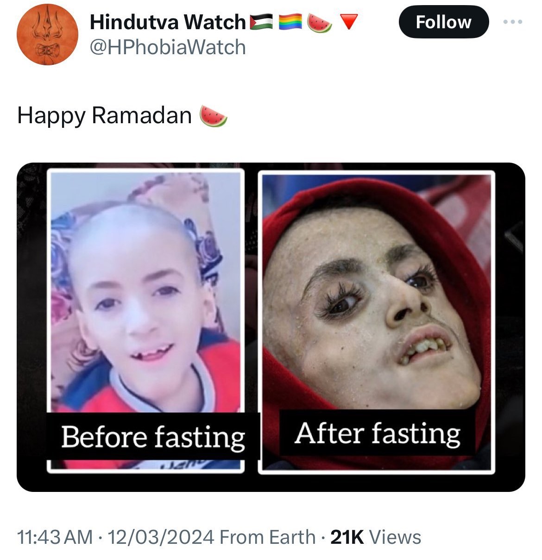
Task: Click the watermelon emoji beside the display name
Action: [320, 22]
